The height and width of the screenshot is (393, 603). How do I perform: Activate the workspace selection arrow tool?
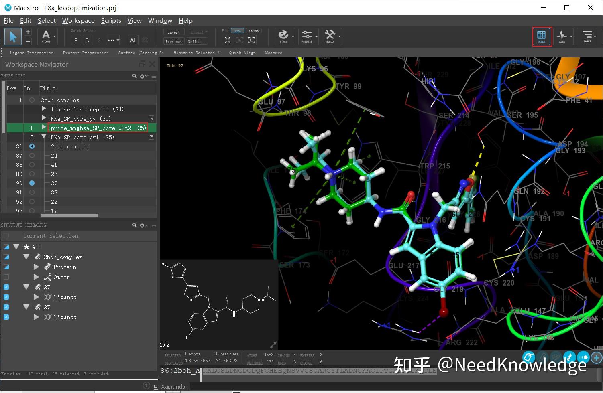point(12,36)
